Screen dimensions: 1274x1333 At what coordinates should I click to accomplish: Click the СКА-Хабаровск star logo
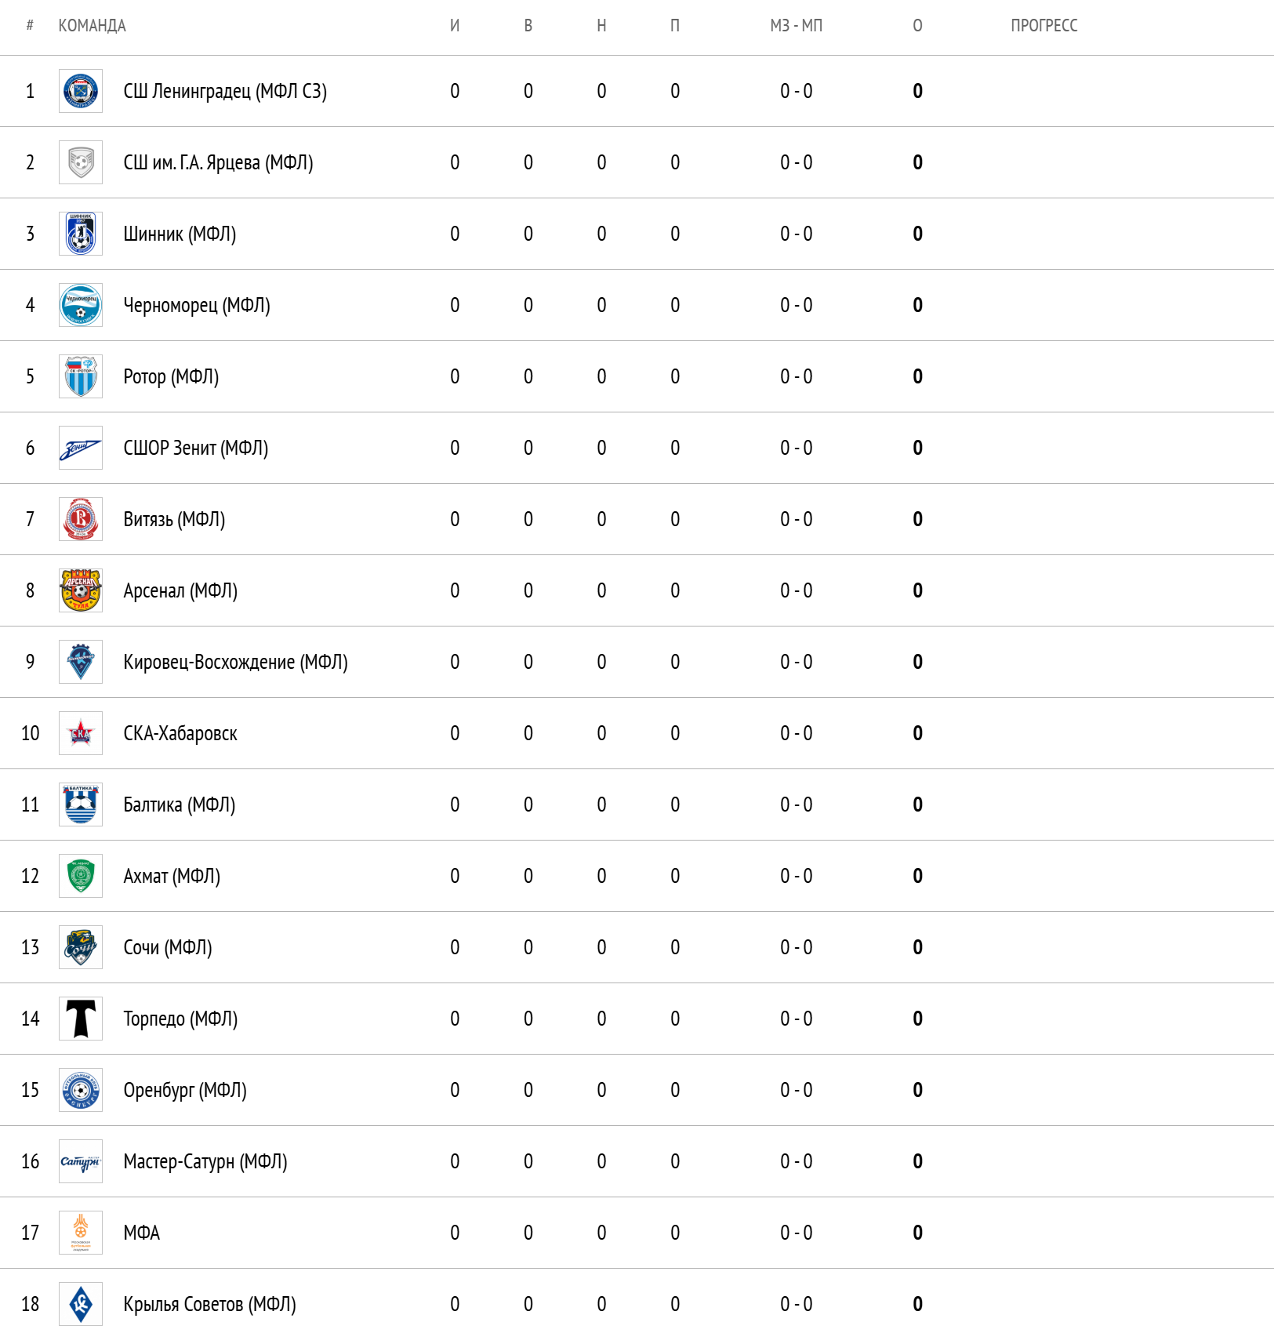coord(81,733)
